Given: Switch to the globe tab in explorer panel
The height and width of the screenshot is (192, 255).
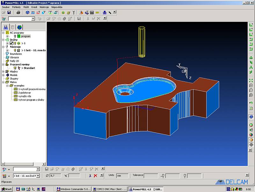Looking at the screenshot, I should click(x=19, y=27).
